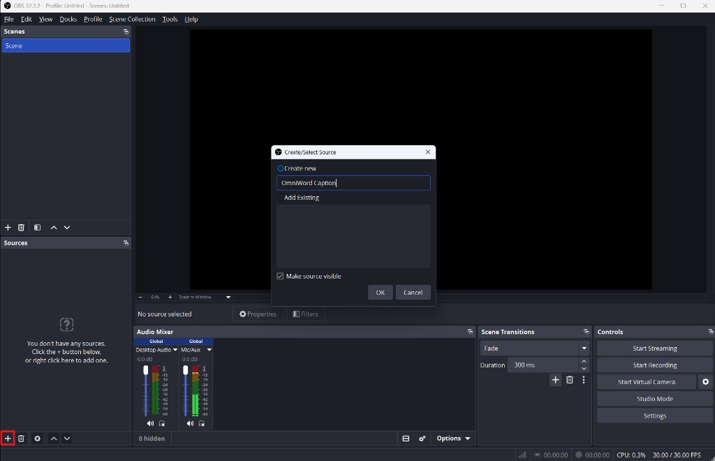Pop out the Controls dock
This screenshot has width=715, height=461.
(710, 332)
